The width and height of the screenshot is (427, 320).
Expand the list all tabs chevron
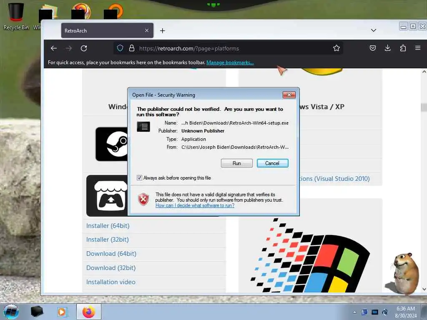pos(373,30)
